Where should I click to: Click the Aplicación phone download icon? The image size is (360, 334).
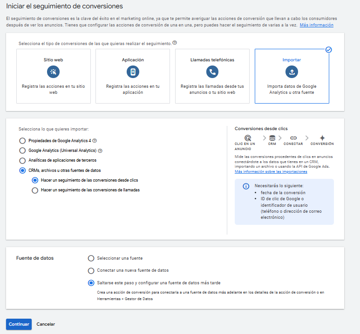tap(133, 72)
